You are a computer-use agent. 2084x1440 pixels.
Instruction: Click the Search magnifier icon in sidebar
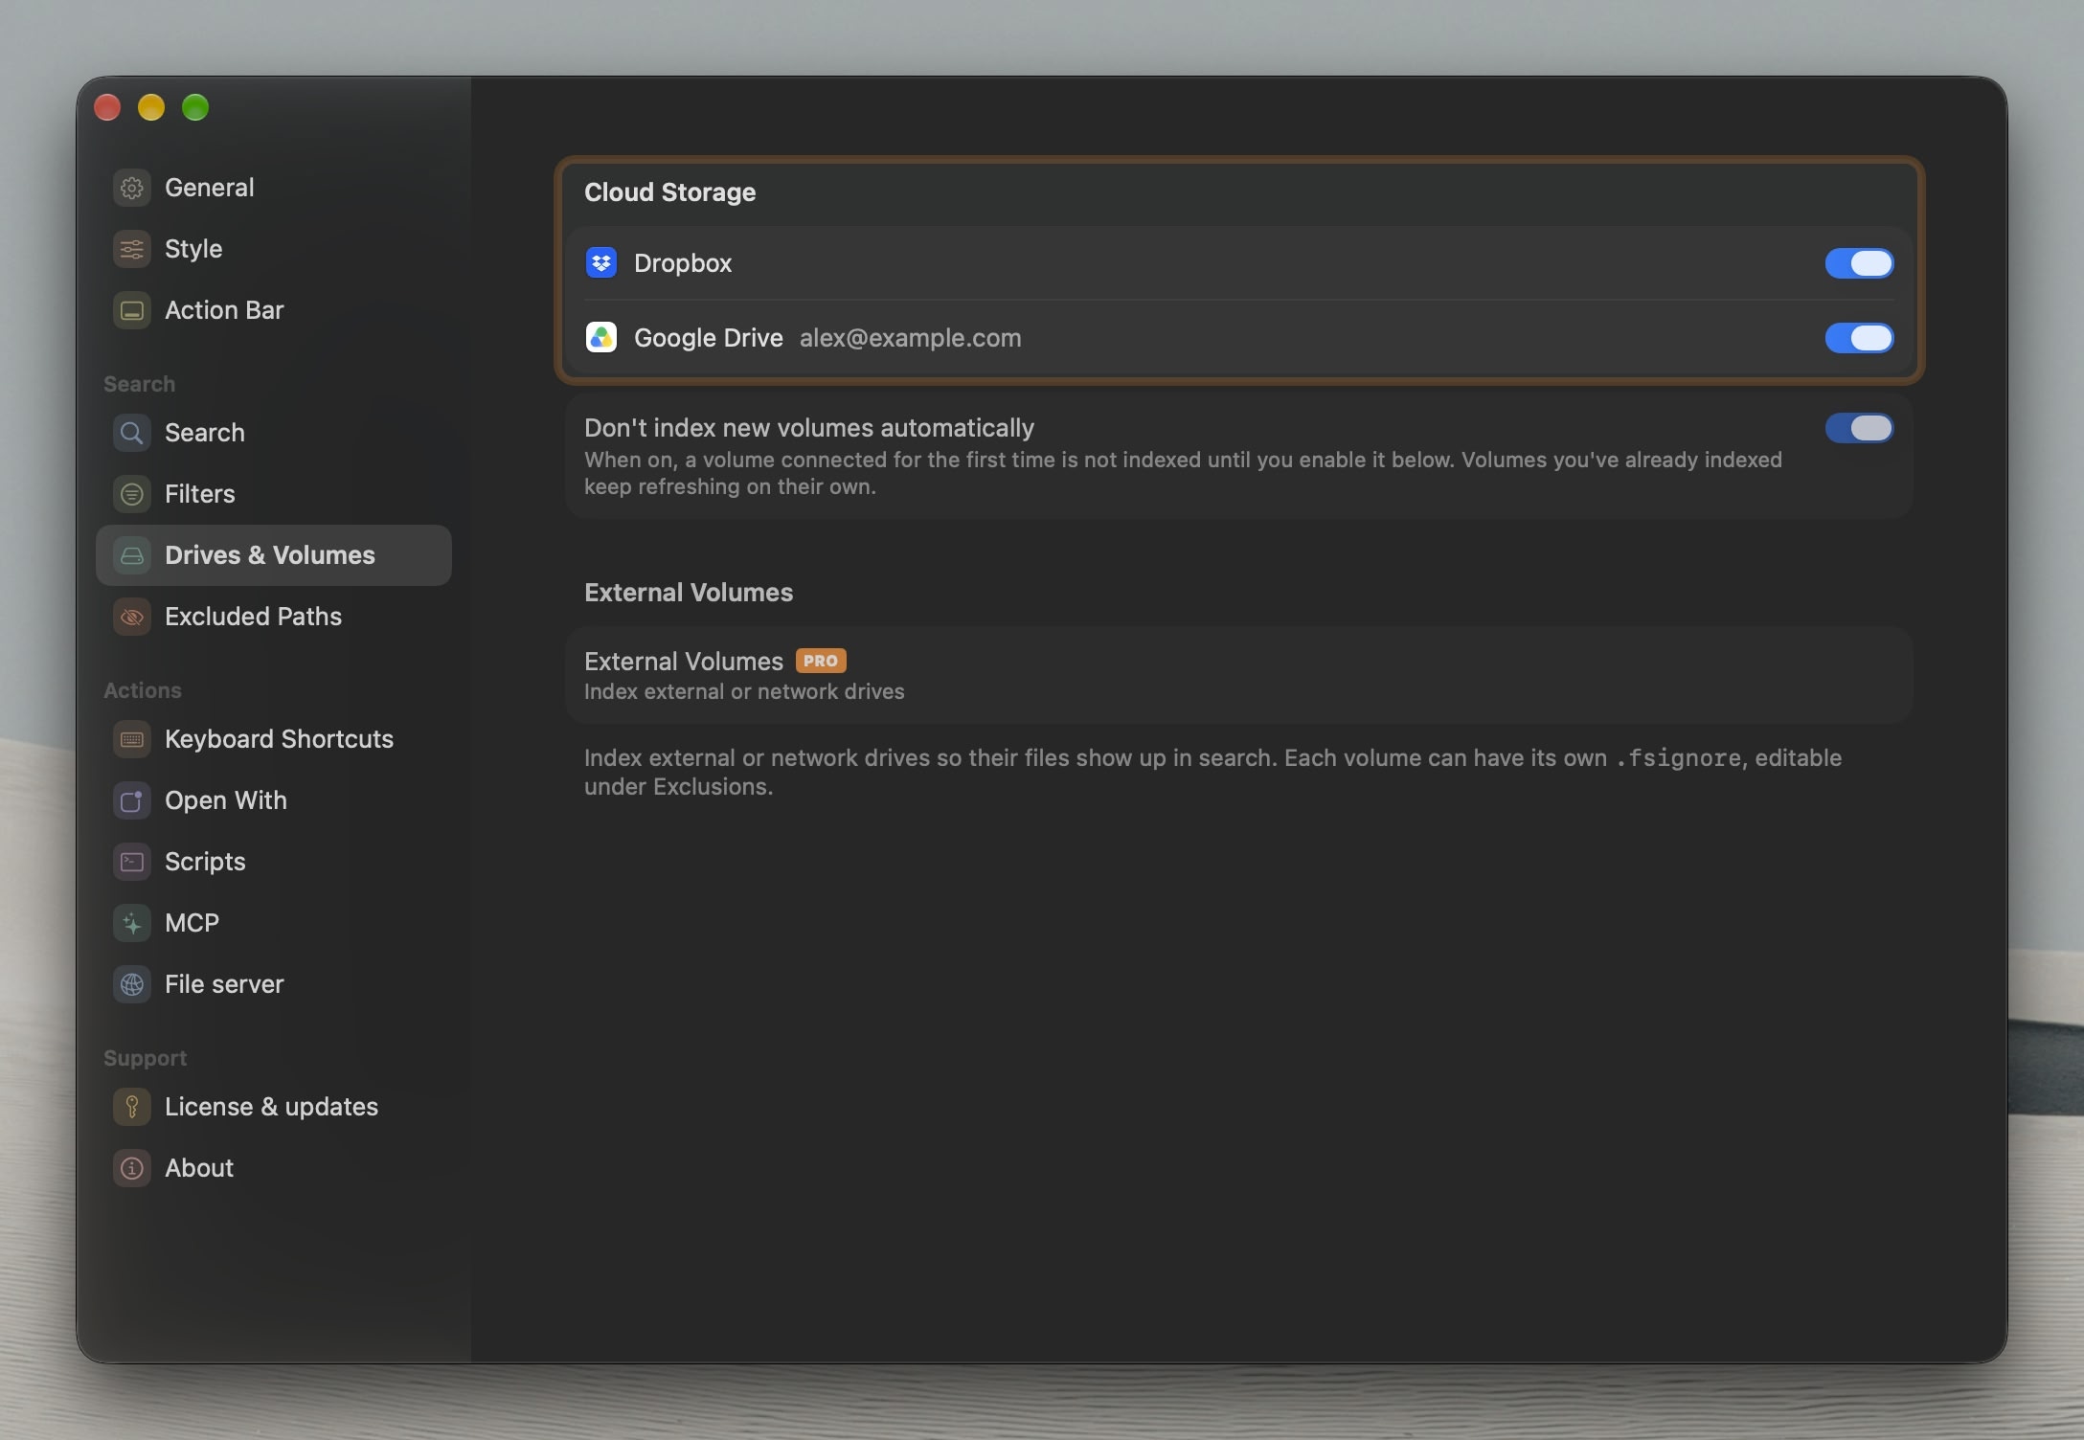[132, 433]
